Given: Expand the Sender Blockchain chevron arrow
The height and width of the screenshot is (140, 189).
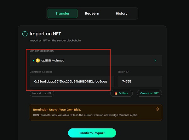Looking at the screenshot, I should tap(155, 60).
